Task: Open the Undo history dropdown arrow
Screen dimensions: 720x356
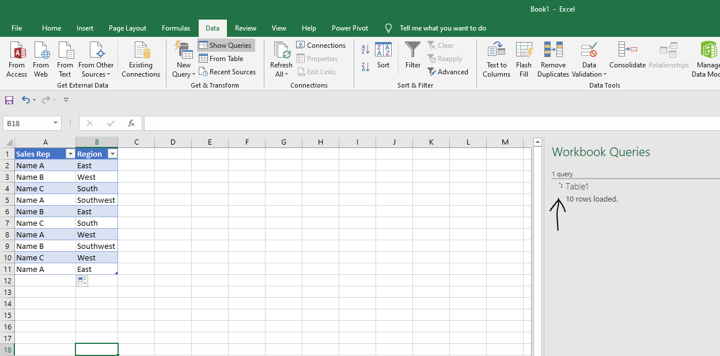Action: [35, 100]
